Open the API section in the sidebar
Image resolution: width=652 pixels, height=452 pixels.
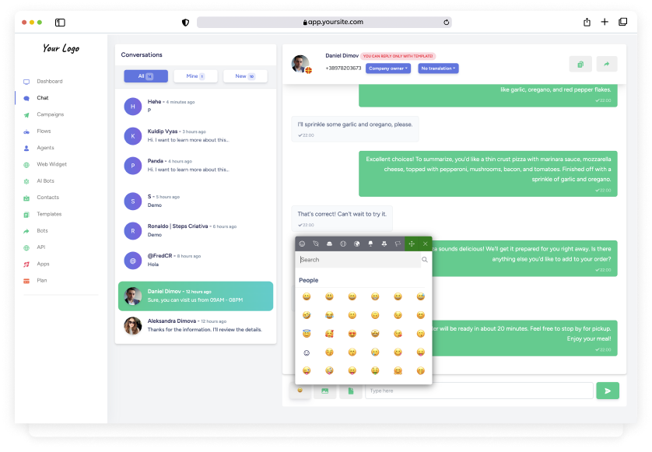[40, 247]
